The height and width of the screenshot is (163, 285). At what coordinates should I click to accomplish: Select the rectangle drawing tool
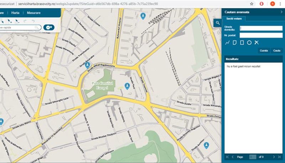242,43
